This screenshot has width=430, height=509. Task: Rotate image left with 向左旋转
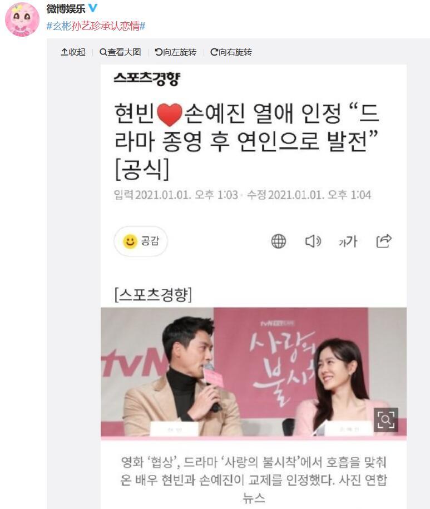(176, 52)
